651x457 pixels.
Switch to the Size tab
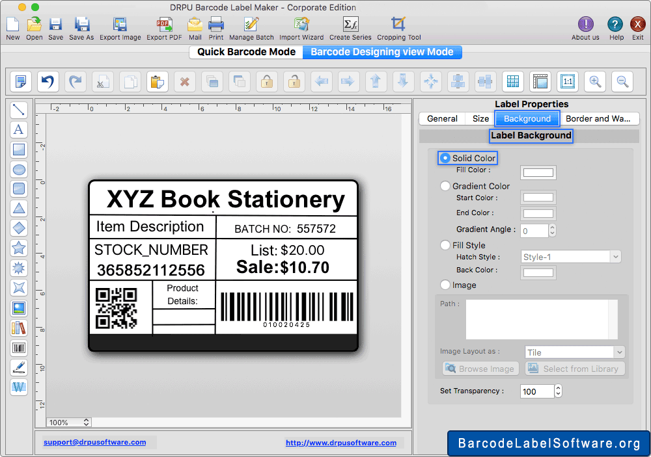pos(481,118)
